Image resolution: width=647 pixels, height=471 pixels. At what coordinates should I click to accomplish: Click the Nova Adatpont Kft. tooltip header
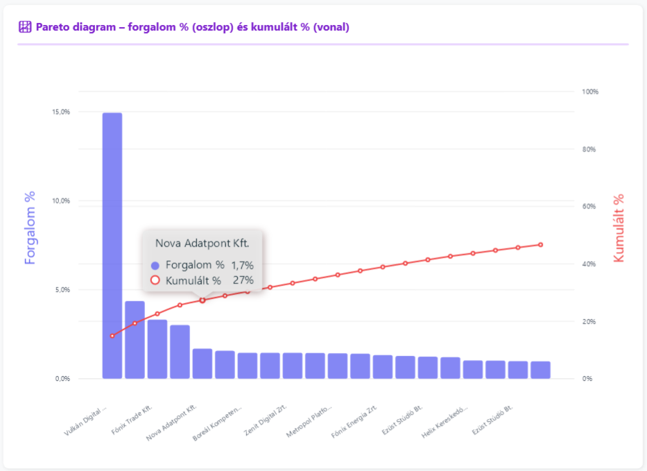click(x=204, y=243)
